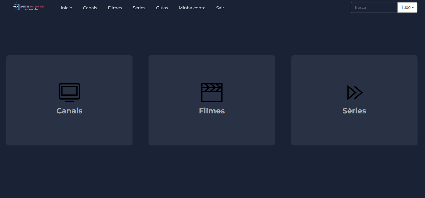Click the film clapperboard icon
The height and width of the screenshot is (198, 425).
pos(212,92)
